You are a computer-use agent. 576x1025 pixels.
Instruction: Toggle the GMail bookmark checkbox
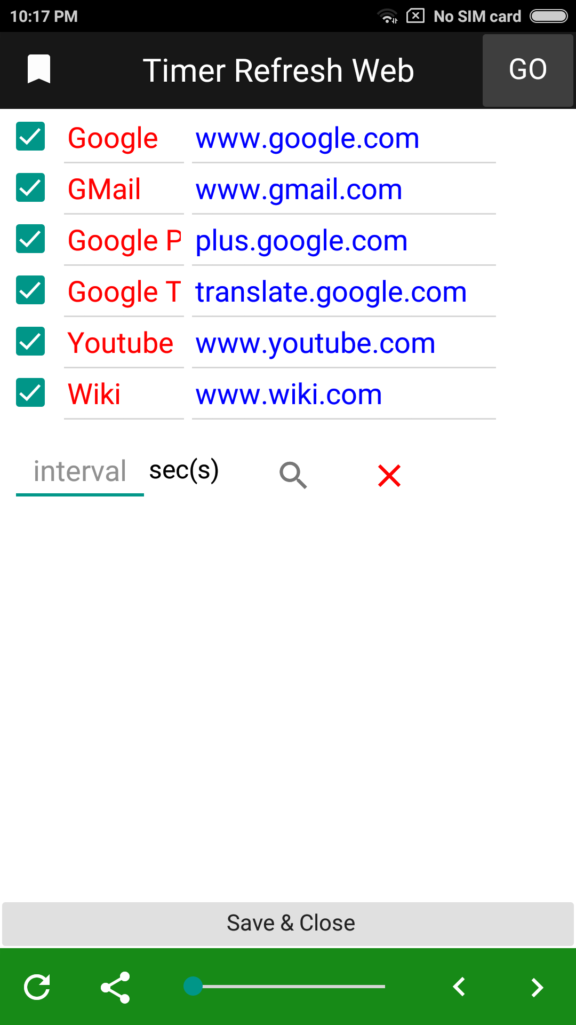pyautogui.click(x=30, y=188)
